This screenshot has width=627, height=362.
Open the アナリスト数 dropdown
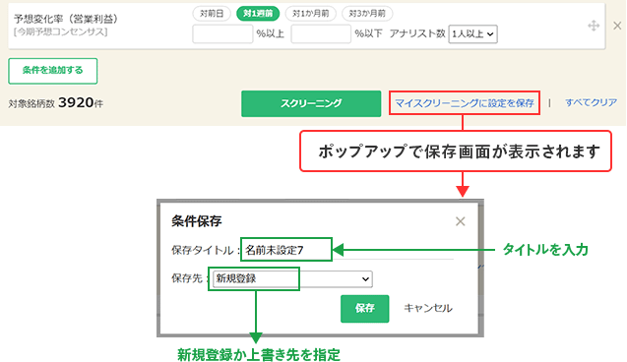click(x=473, y=34)
